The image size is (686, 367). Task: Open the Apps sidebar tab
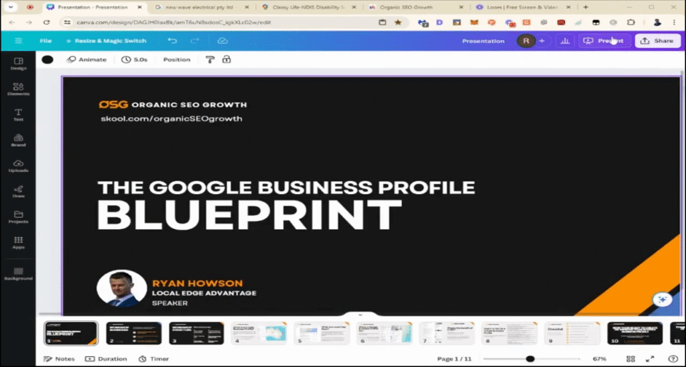tap(18, 243)
